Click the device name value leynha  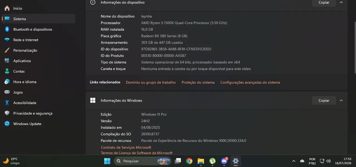tap(147, 16)
